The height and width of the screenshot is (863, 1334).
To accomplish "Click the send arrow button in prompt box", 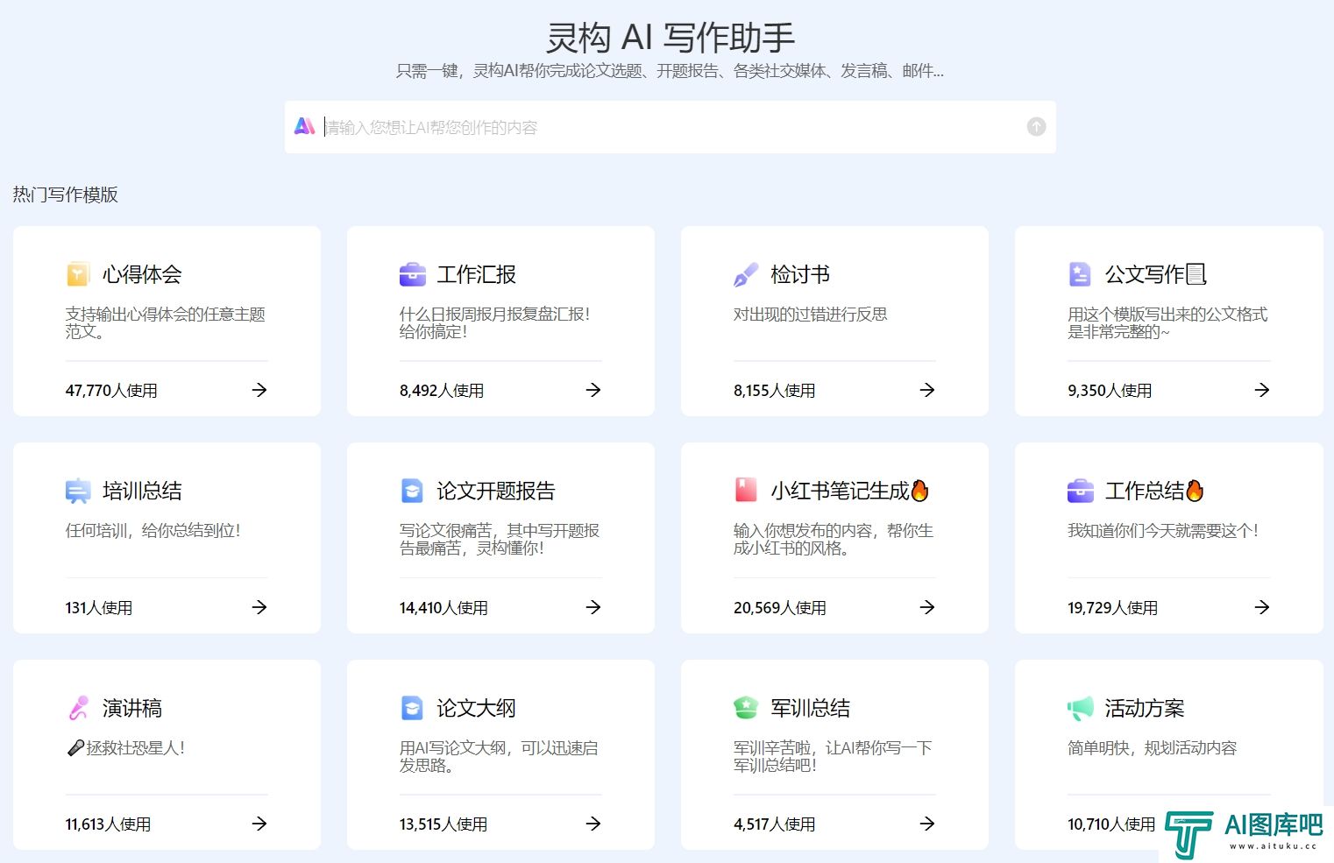I will (x=1036, y=127).
